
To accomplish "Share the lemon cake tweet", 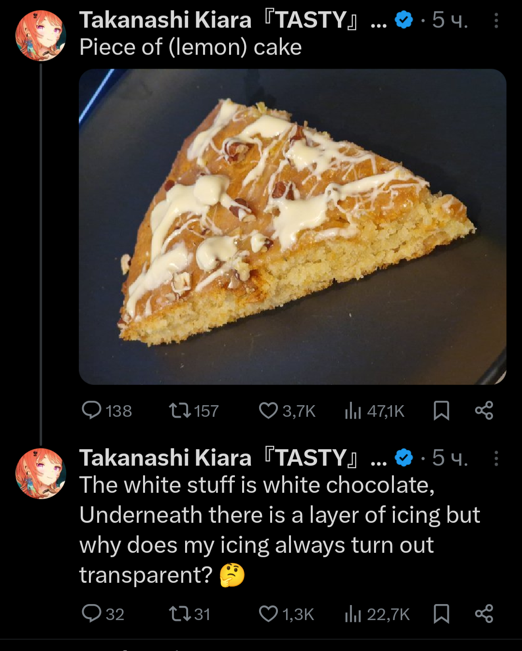I will point(484,410).
